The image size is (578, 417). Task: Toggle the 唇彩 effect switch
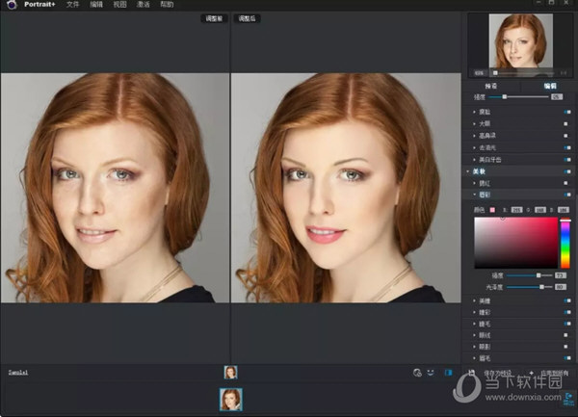567,195
